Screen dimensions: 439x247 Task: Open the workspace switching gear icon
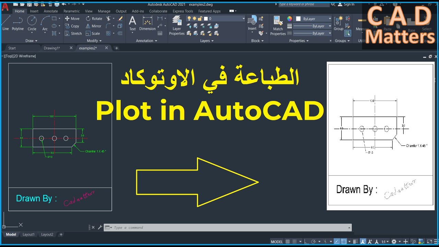(x=394, y=242)
